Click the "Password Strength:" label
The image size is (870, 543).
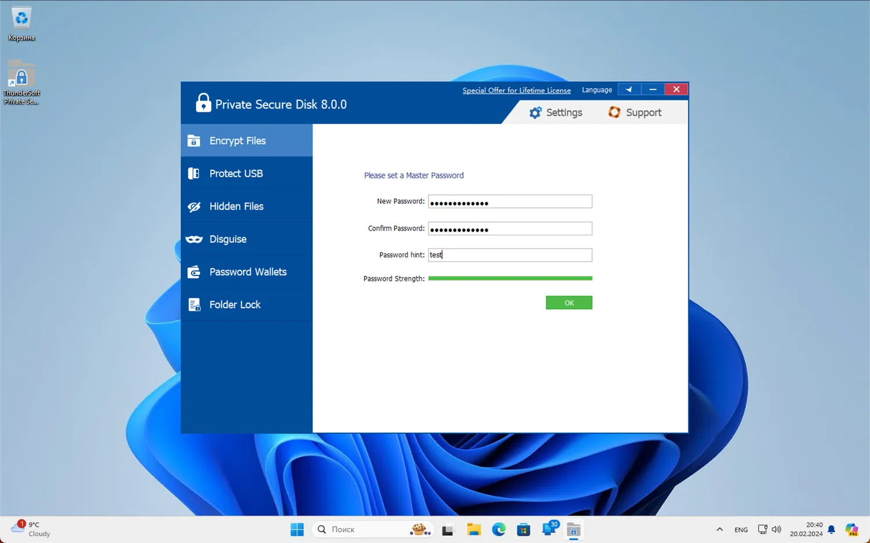[x=394, y=279]
